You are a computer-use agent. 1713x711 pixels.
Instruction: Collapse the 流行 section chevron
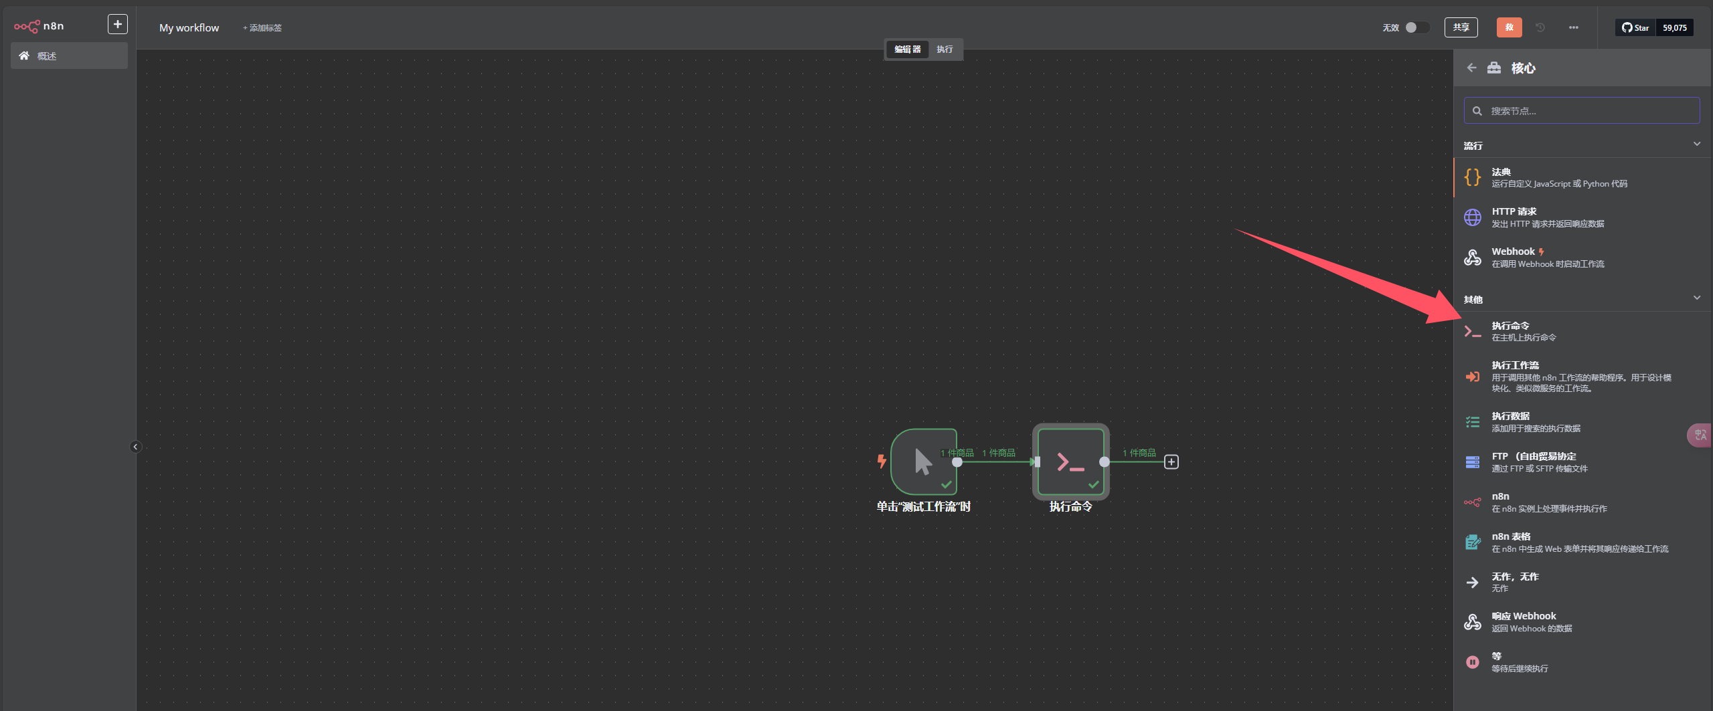pyautogui.click(x=1696, y=144)
